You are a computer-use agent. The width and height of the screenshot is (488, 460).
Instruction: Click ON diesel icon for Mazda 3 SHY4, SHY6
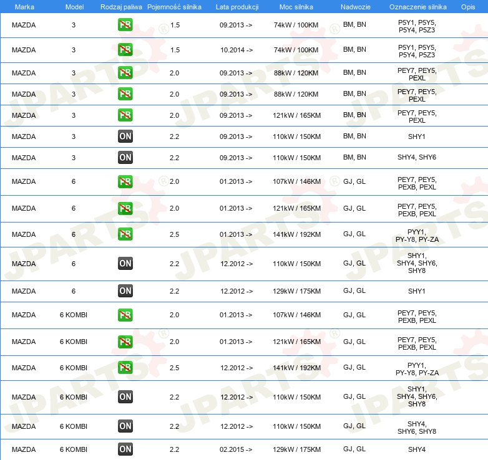coord(125,157)
